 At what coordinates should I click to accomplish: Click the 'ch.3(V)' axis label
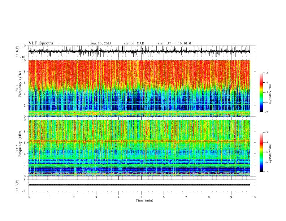pyautogui.click(x=17, y=186)
